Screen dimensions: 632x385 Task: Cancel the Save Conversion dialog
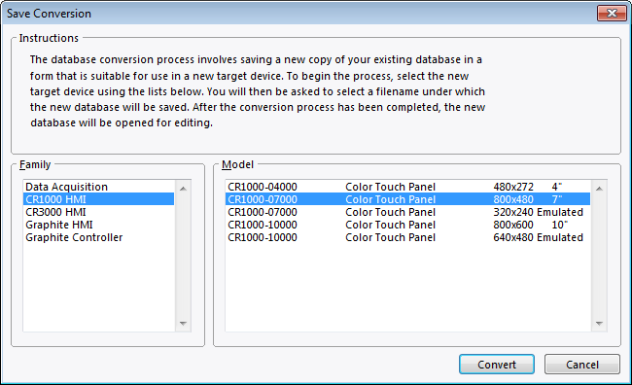point(582,364)
